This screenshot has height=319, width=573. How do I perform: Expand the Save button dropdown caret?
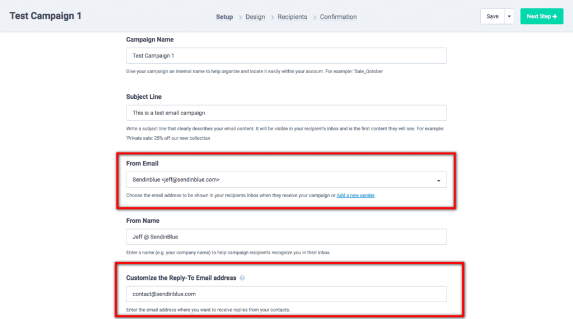click(509, 17)
